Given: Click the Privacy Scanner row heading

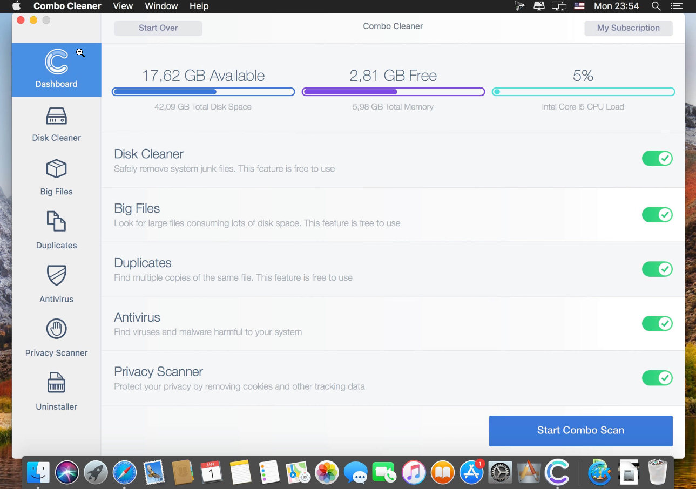Looking at the screenshot, I should click(158, 372).
